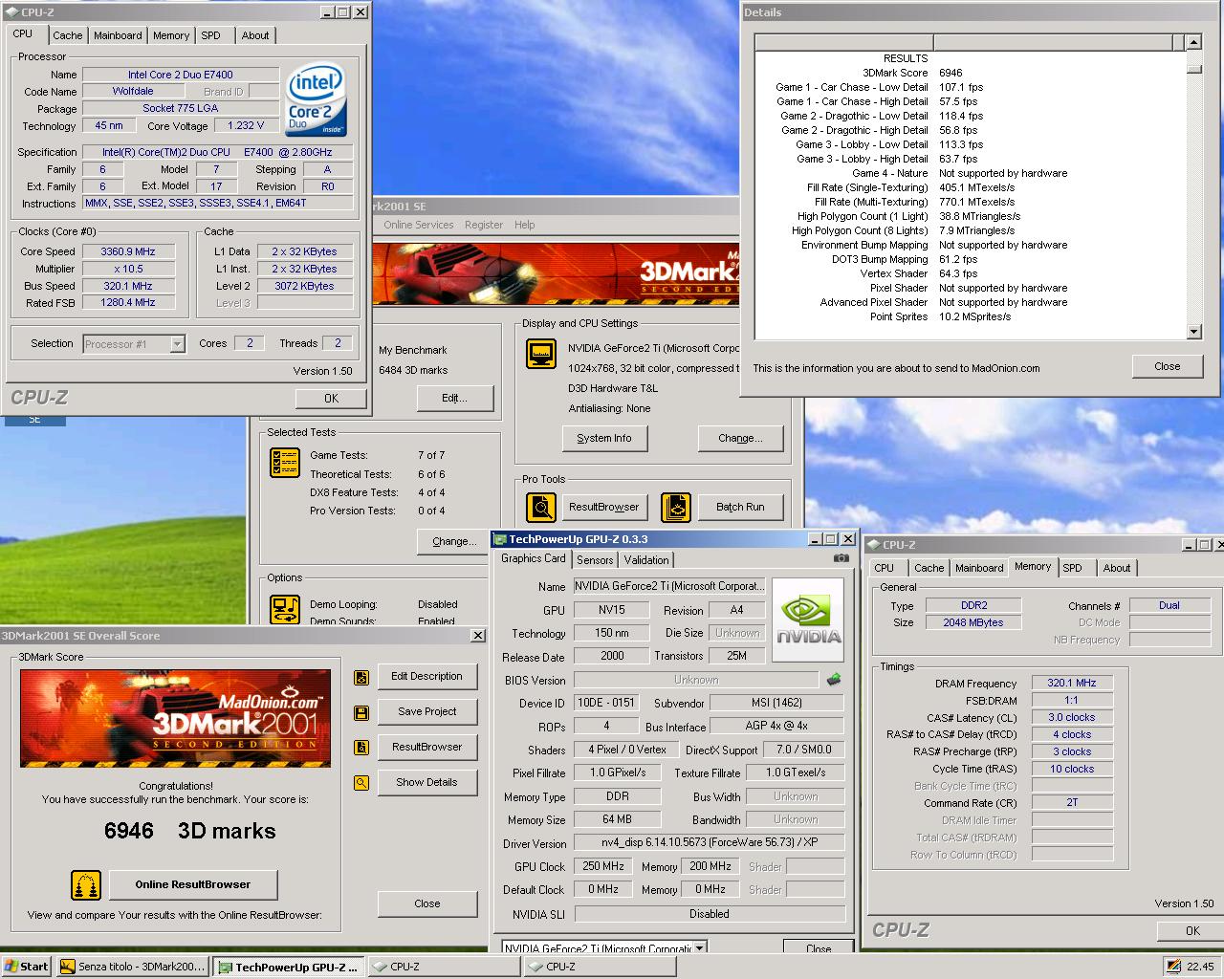This screenshot has height=979, width=1224.
Task: Click Save Project button
Action: pyautogui.click(x=426, y=712)
